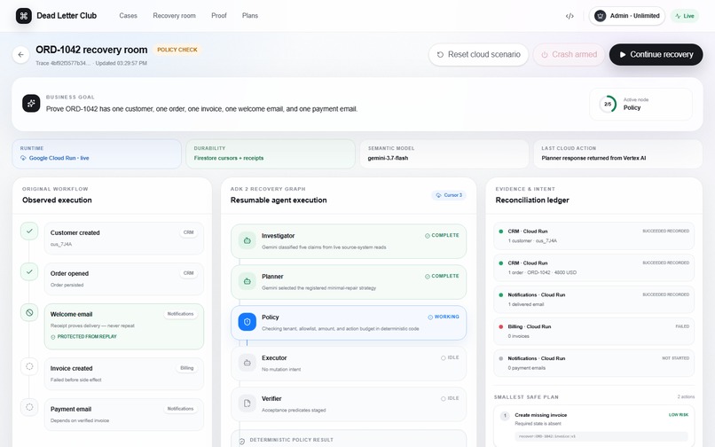Click the Billing tag on Invoice created
Image resolution: width=715 pixels, height=447 pixels.
pyautogui.click(x=186, y=368)
